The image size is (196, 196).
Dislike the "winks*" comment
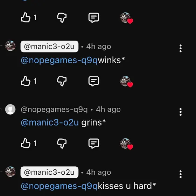pos(62,81)
